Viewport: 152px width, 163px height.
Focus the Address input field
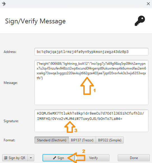(x=91, y=52)
